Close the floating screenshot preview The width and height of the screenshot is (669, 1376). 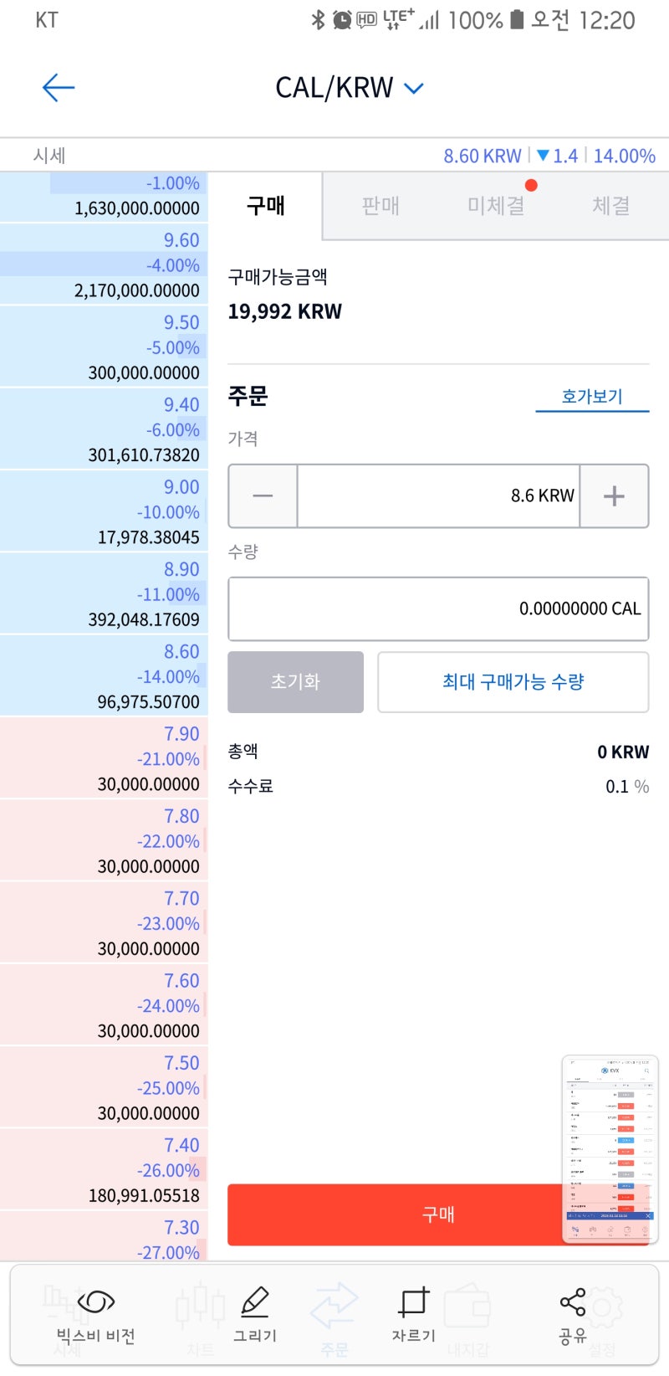click(646, 1215)
